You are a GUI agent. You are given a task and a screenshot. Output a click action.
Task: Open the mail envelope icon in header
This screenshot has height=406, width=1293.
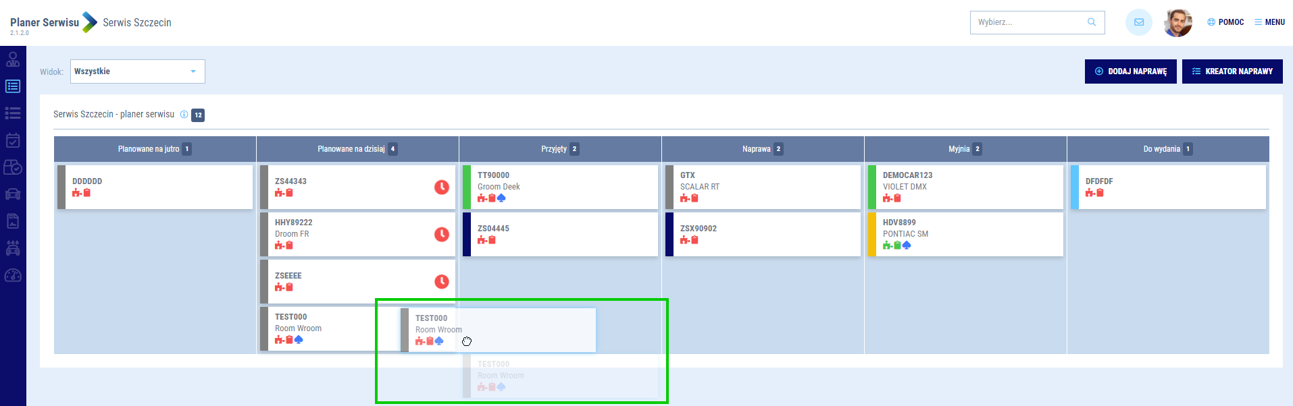pos(1138,22)
